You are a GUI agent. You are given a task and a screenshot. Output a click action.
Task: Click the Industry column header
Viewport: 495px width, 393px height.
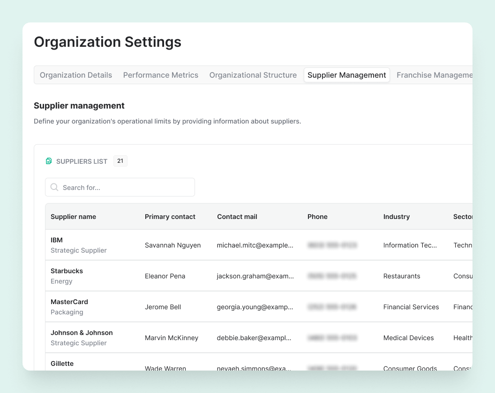[x=396, y=217]
